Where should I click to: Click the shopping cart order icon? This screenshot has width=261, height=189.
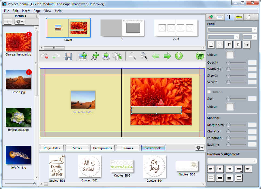pos(200,56)
